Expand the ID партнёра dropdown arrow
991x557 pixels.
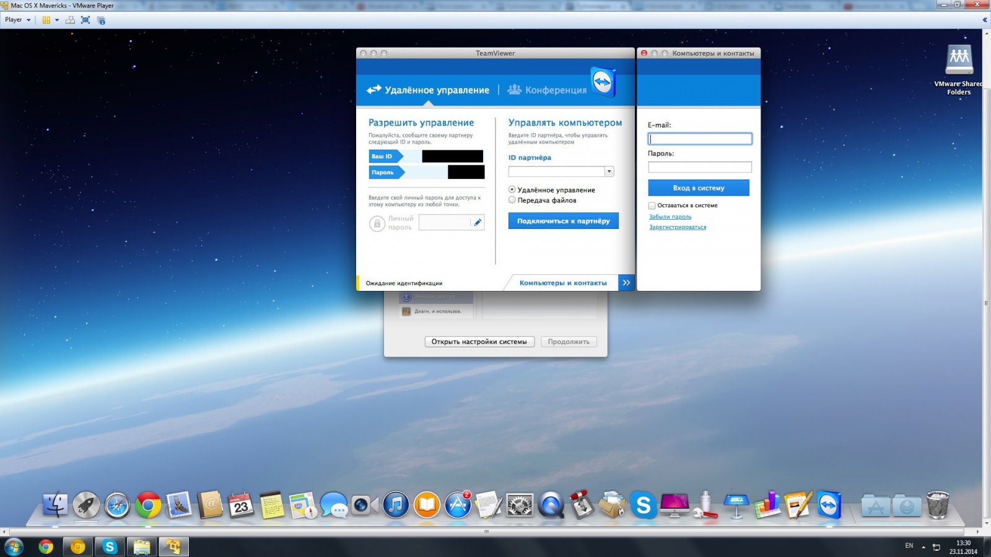click(609, 171)
